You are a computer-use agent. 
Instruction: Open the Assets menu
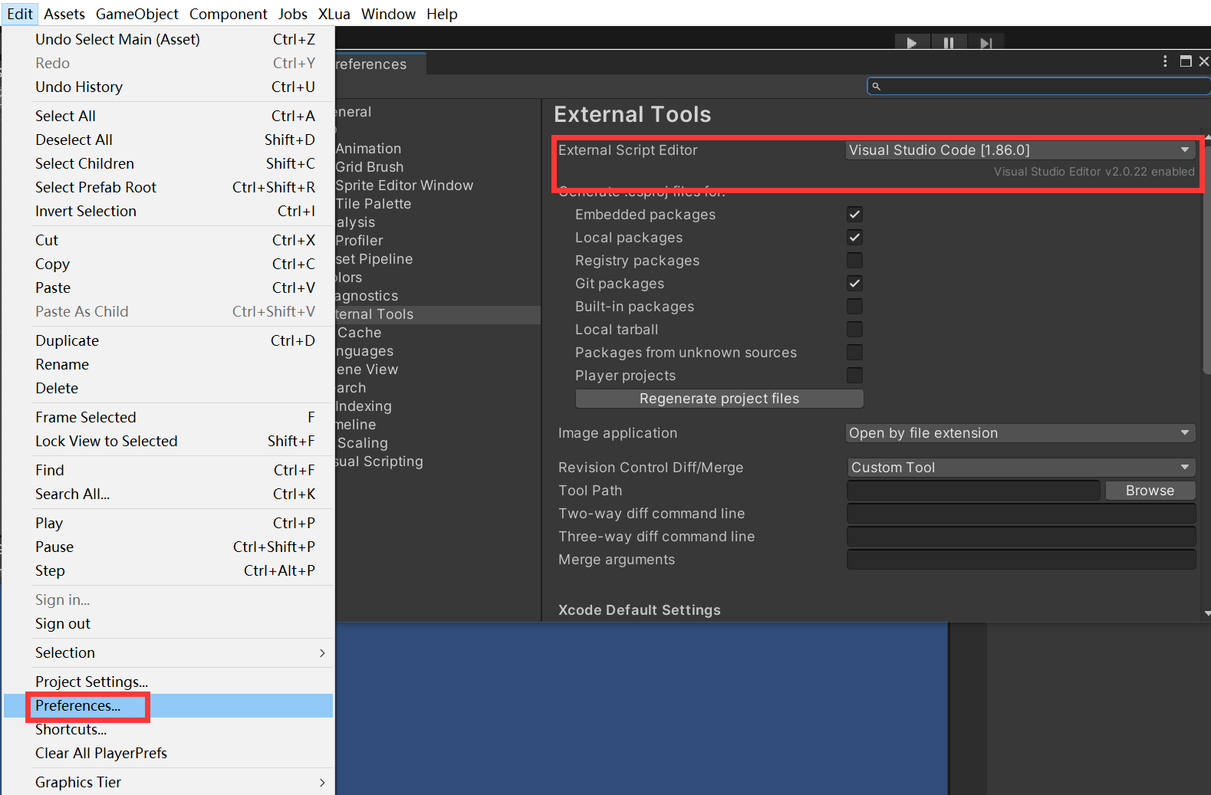64,14
